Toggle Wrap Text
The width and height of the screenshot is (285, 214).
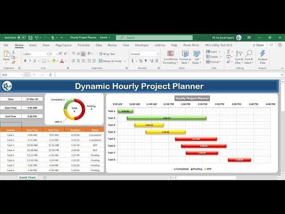pyautogui.click(x=107, y=54)
